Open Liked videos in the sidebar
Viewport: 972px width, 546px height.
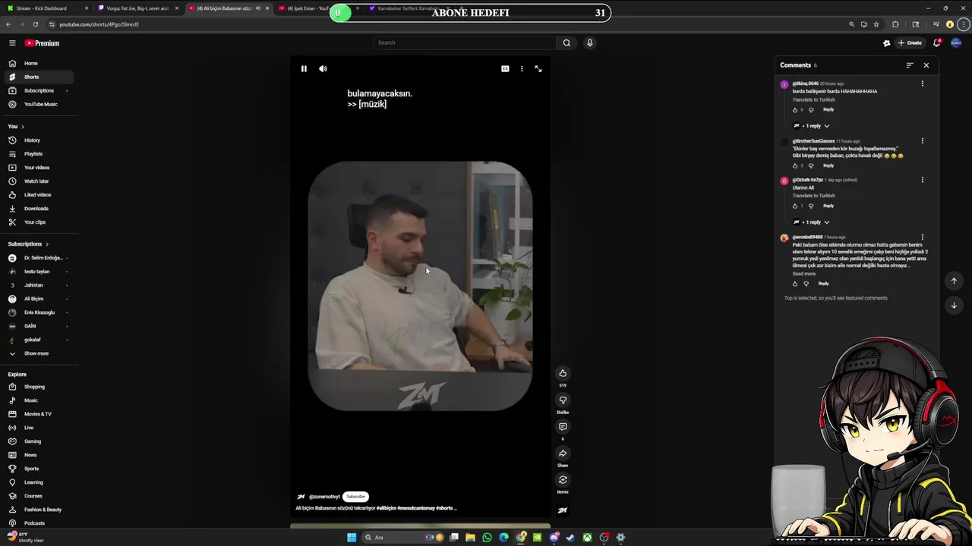(x=38, y=195)
